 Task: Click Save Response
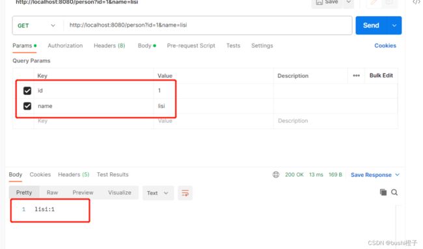[371, 175]
